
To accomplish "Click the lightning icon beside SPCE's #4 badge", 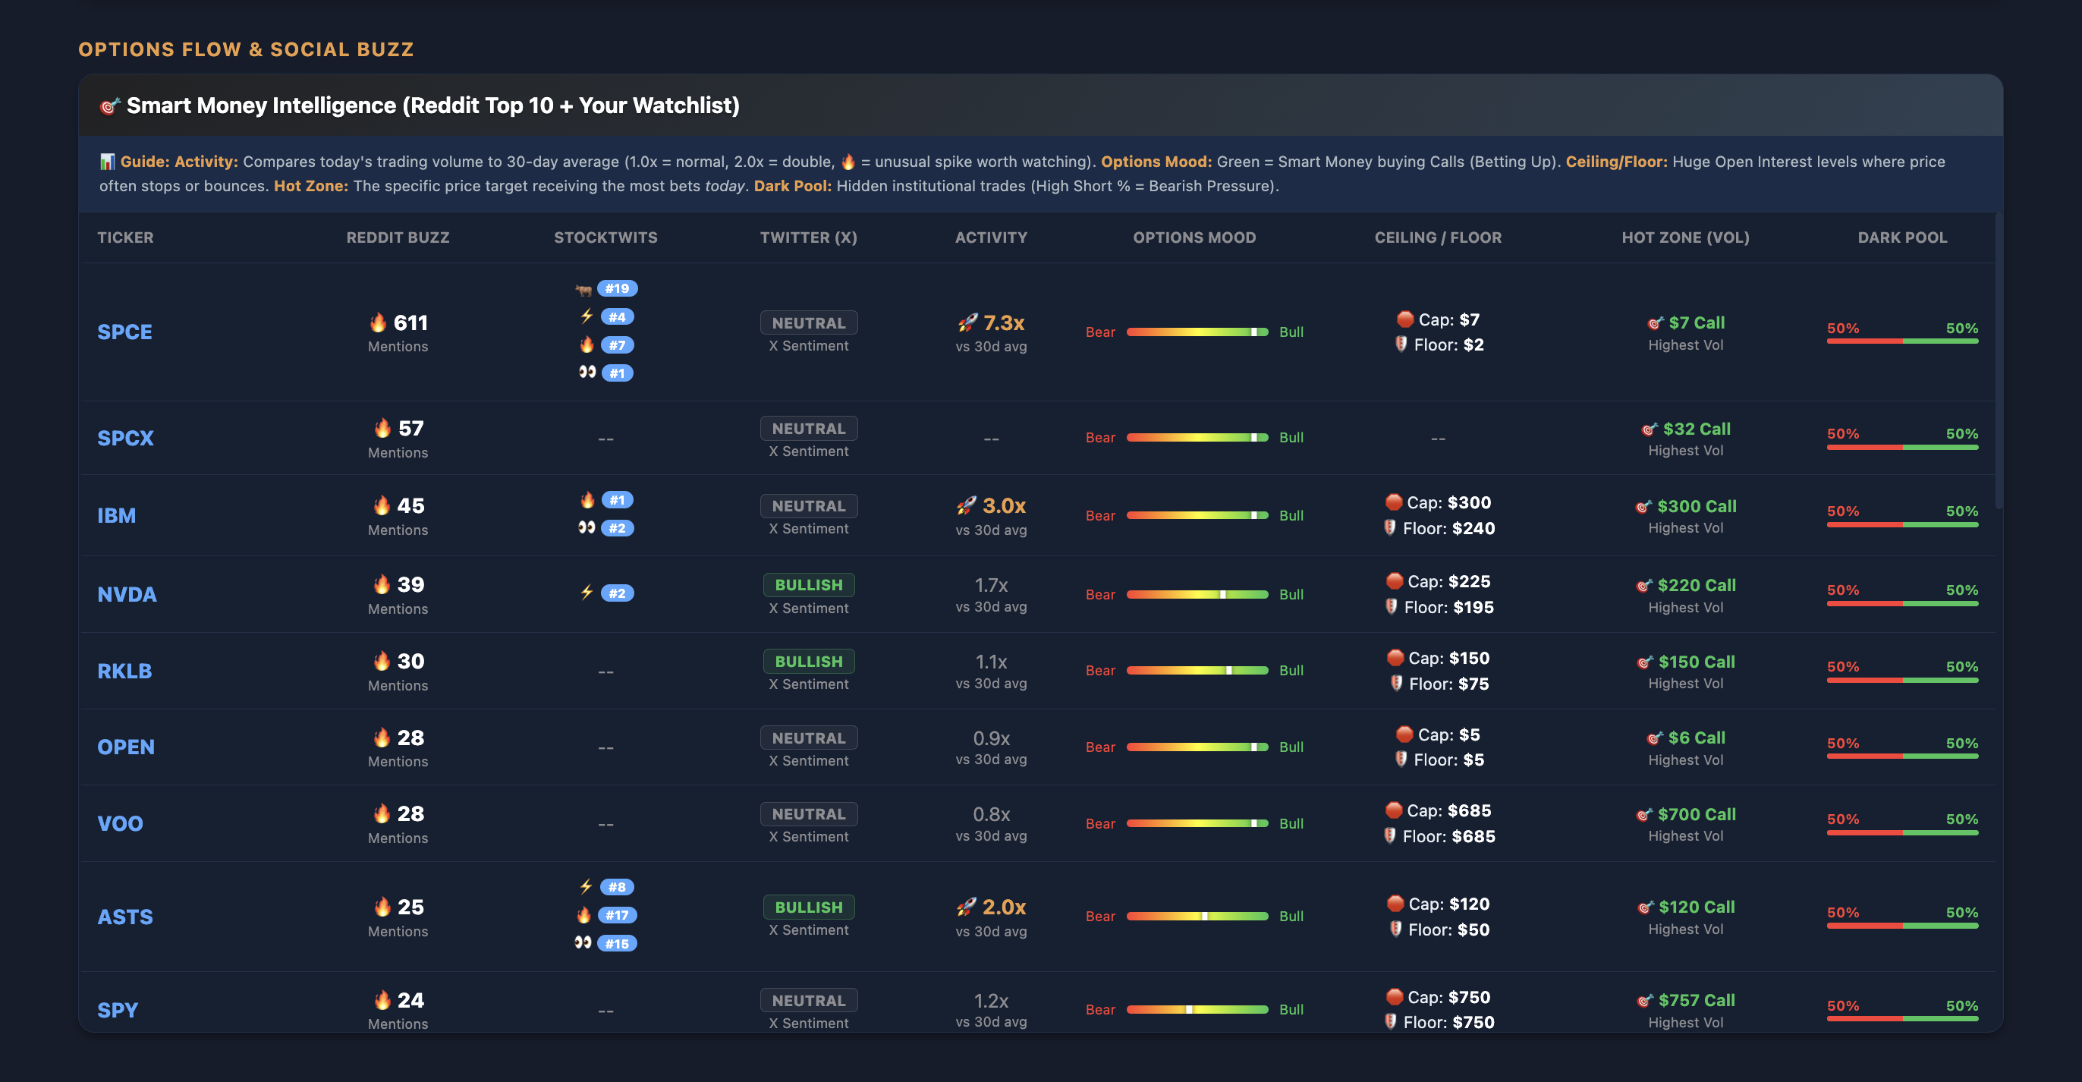I will point(587,316).
